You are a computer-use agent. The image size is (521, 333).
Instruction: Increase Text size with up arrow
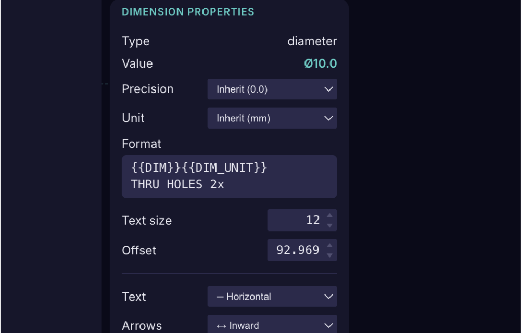point(329,215)
